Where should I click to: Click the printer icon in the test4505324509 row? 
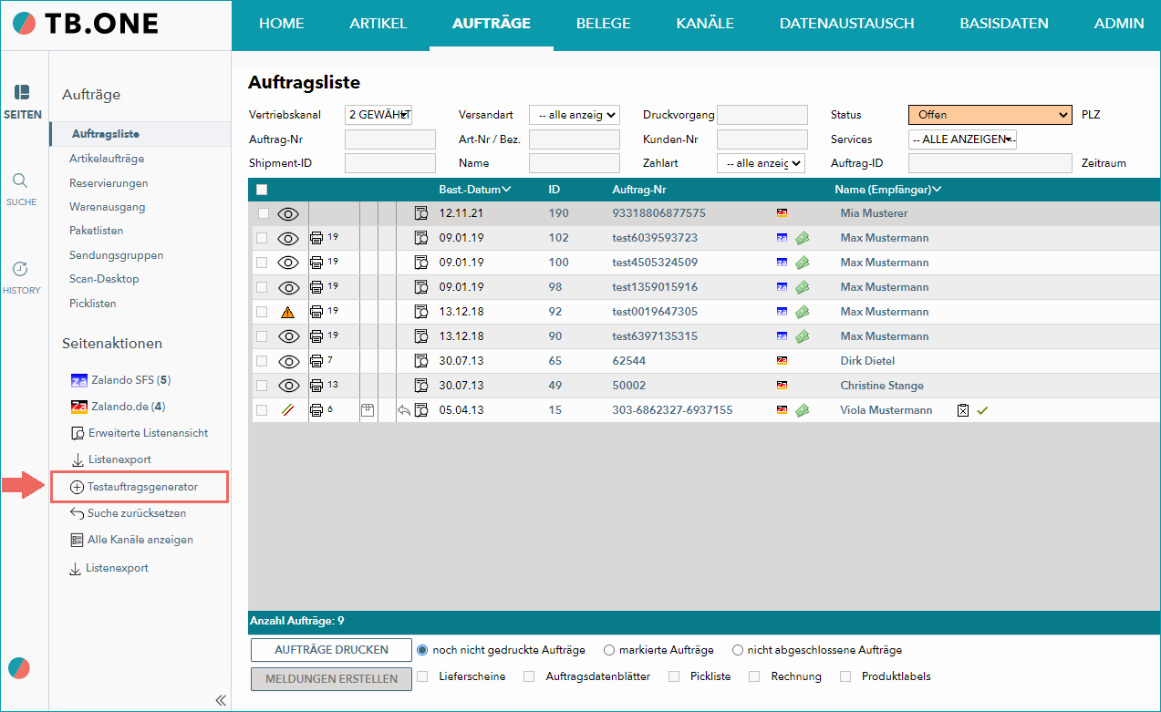(316, 263)
